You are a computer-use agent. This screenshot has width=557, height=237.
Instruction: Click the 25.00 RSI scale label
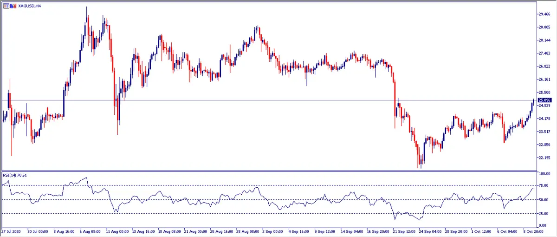click(x=544, y=214)
